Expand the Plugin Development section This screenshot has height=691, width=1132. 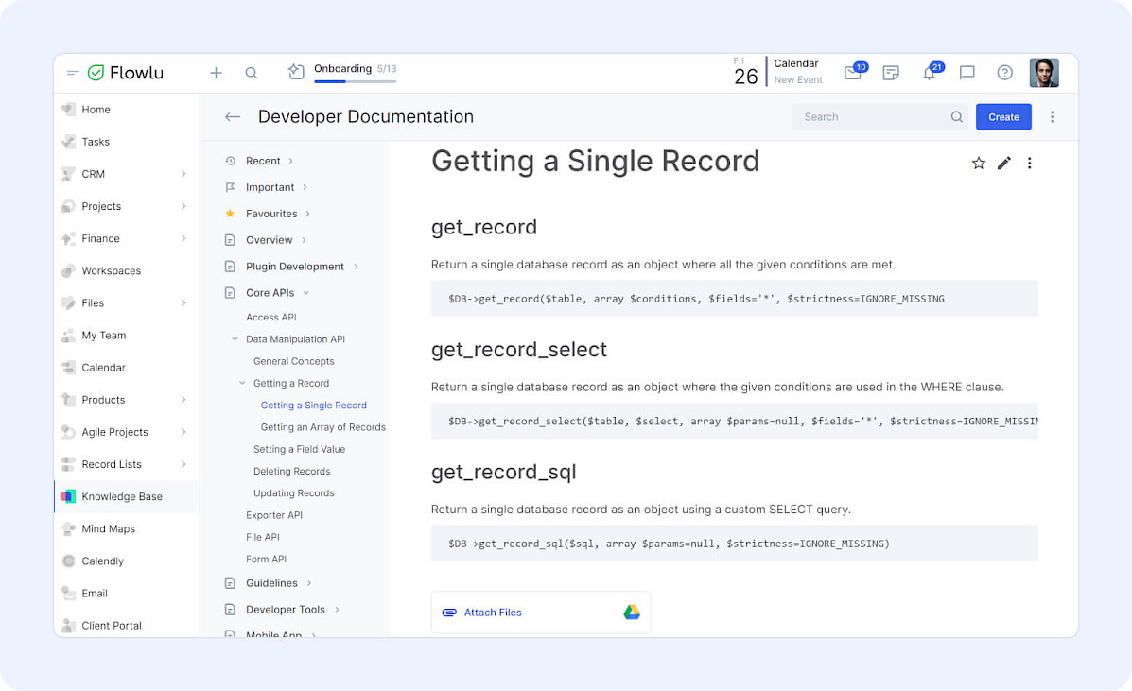(x=357, y=266)
